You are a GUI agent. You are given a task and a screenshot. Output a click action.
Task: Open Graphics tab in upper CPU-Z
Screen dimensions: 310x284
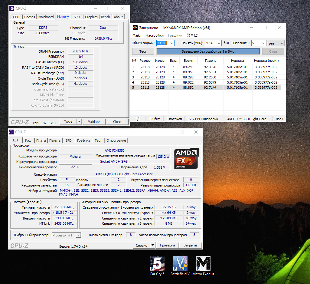(x=91, y=17)
